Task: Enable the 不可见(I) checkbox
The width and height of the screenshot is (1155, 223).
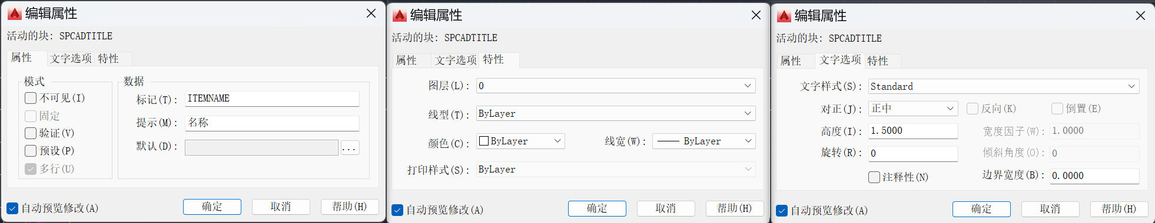Action: point(31,98)
